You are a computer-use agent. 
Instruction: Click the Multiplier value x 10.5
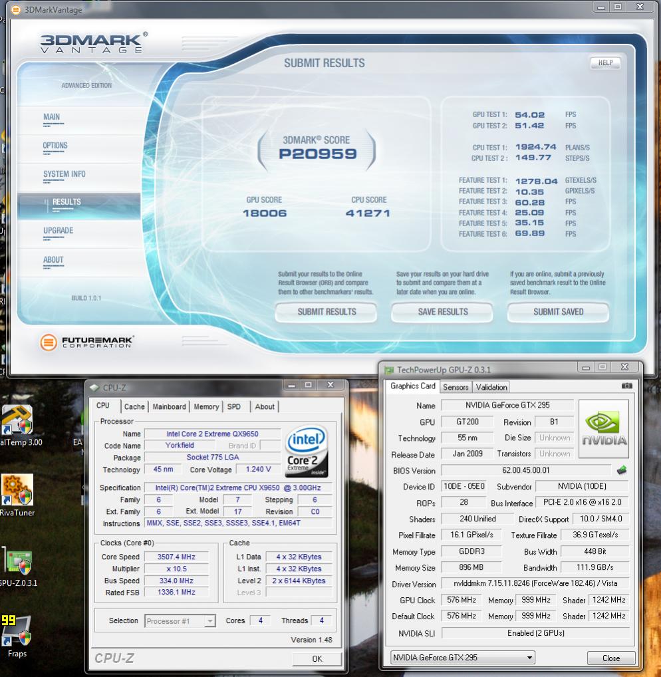click(176, 569)
